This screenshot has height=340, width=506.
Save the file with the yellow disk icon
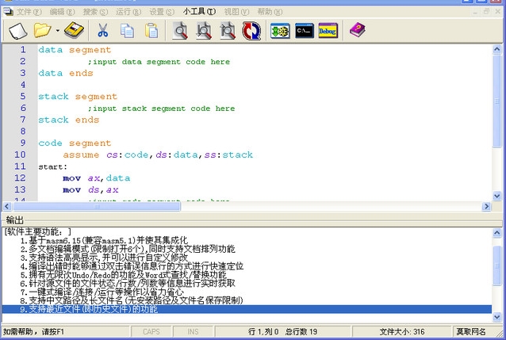74,31
